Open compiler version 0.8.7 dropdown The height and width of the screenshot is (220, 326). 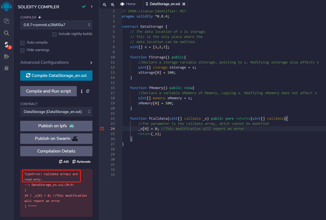(56, 25)
